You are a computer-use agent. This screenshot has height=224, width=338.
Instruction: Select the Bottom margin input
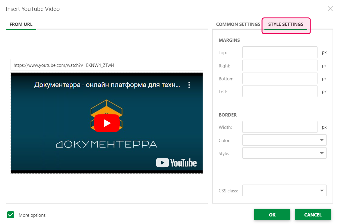point(280,78)
